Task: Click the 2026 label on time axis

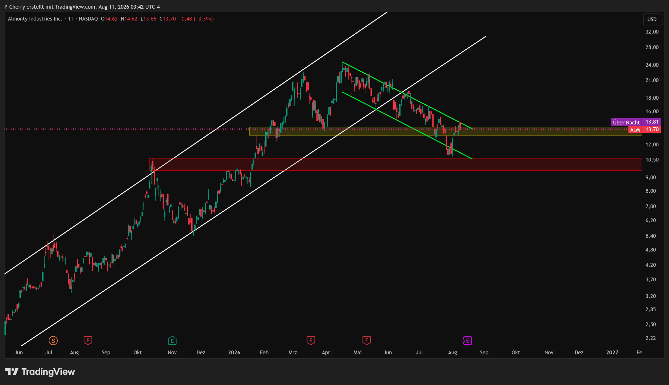Action: pos(234,352)
